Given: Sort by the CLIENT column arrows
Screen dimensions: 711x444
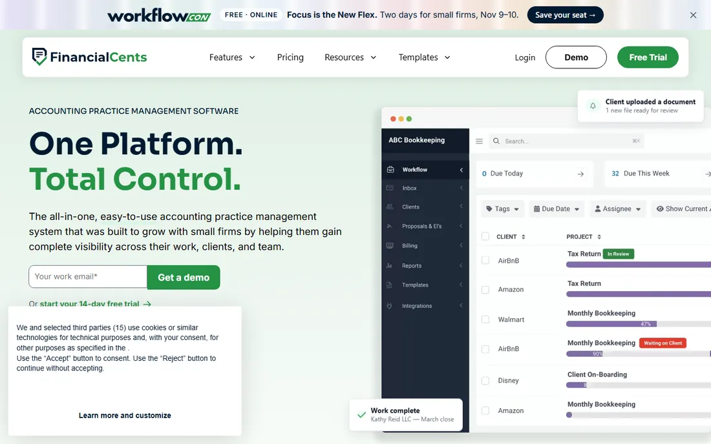Looking at the screenshot, I should (524, 237).
